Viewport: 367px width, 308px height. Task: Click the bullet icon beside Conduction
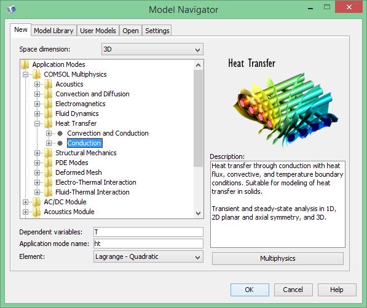pos(60,143)
